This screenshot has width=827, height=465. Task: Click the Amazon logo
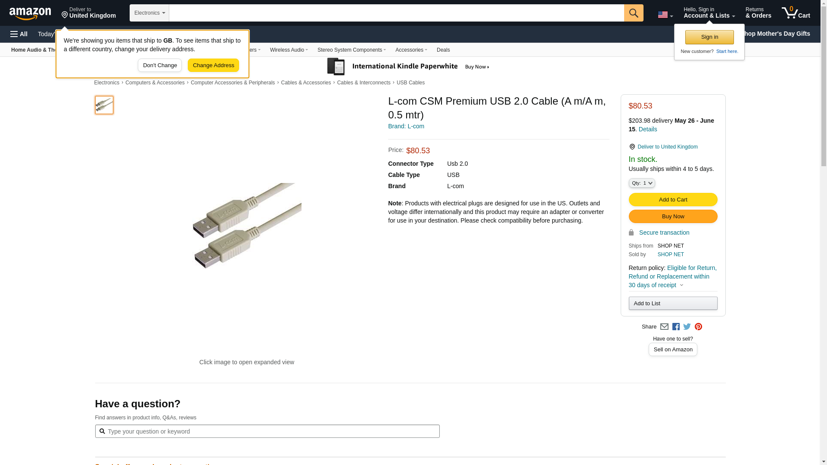click(30, 13)
